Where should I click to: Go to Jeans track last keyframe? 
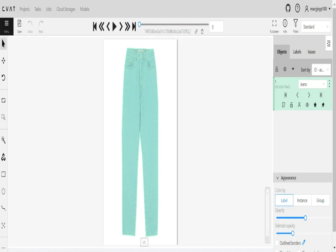click(321, 95)
